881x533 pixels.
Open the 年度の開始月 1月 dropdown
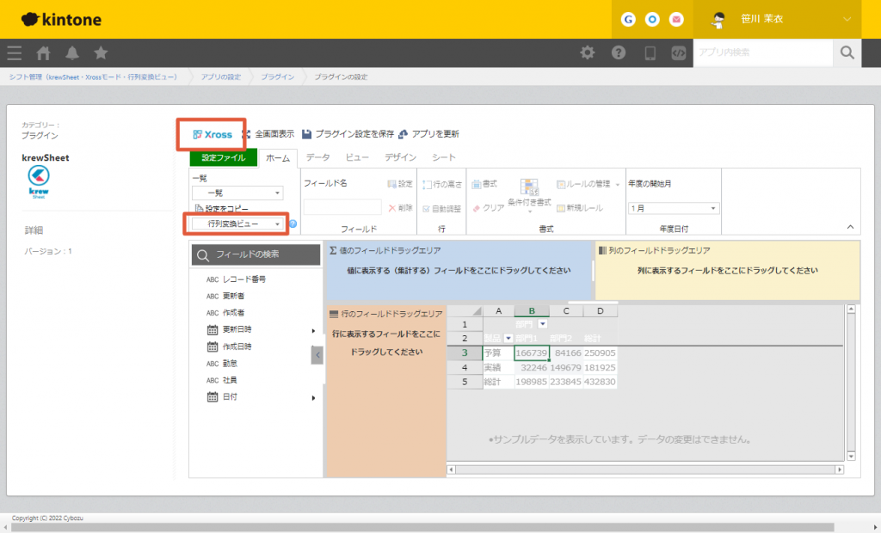[x=673, y=208]
